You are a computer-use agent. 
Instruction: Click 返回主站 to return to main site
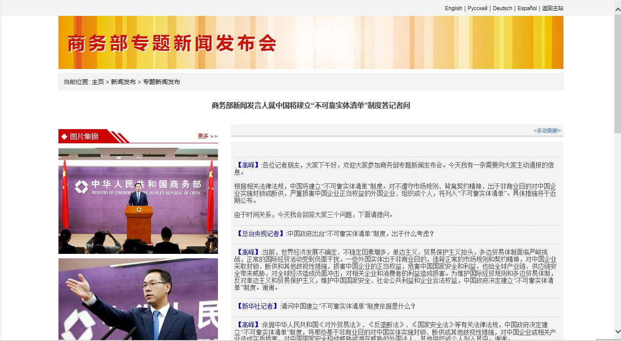point(551,8)
